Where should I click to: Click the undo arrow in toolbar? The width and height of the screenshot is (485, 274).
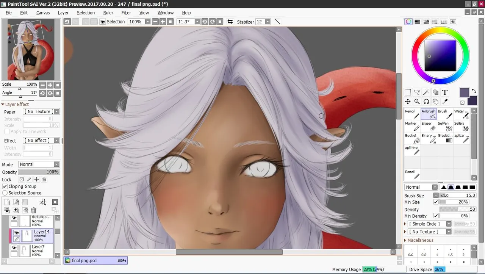(67, 22)
